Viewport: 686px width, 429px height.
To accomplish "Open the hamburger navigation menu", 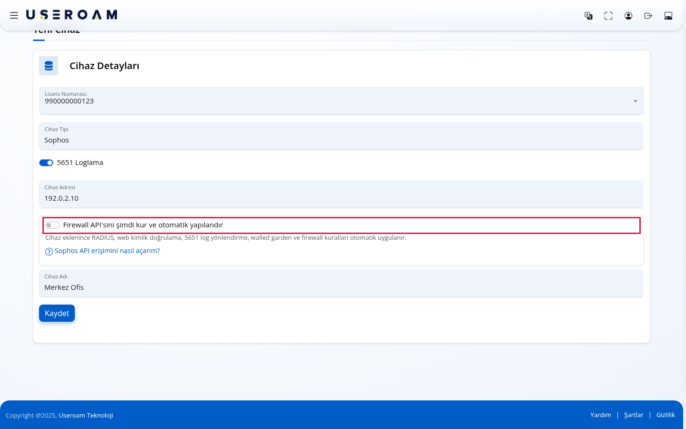I will coord(14,15).
